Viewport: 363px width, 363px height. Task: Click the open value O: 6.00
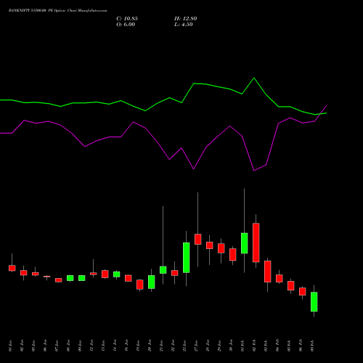coord(126,25)
